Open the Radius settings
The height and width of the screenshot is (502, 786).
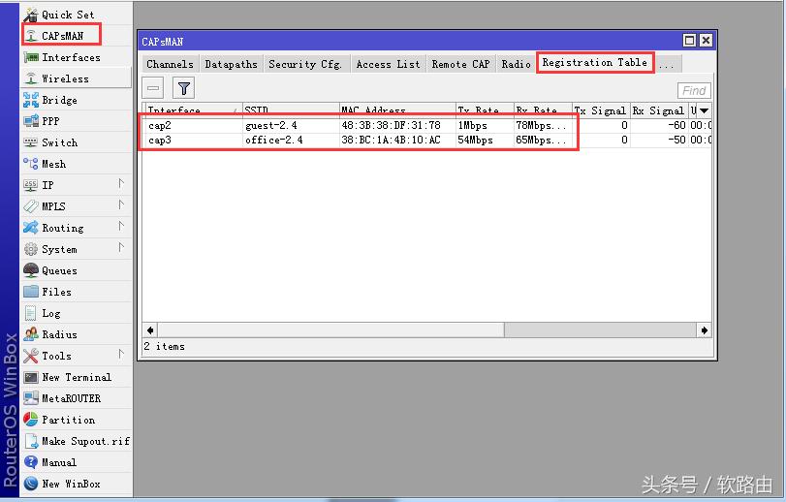click(x=58, y=334)
